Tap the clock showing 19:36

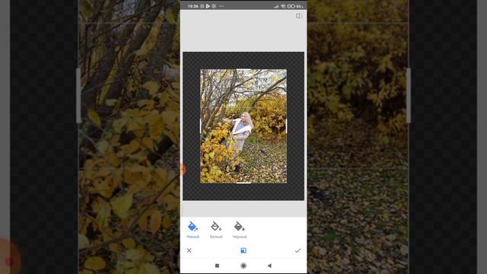[193, 6]
